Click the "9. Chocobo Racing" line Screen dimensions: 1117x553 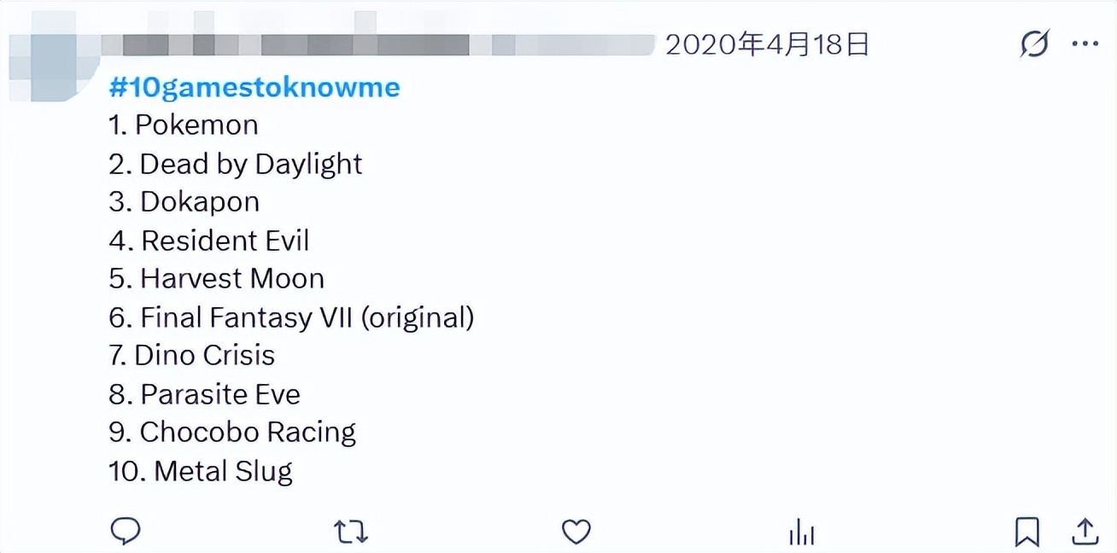click(232, 433)
